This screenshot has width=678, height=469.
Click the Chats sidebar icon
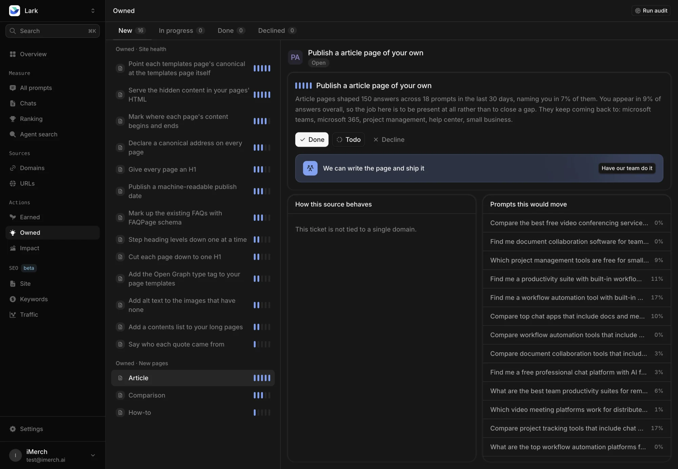pyautogui.click(x=13, y=104)
